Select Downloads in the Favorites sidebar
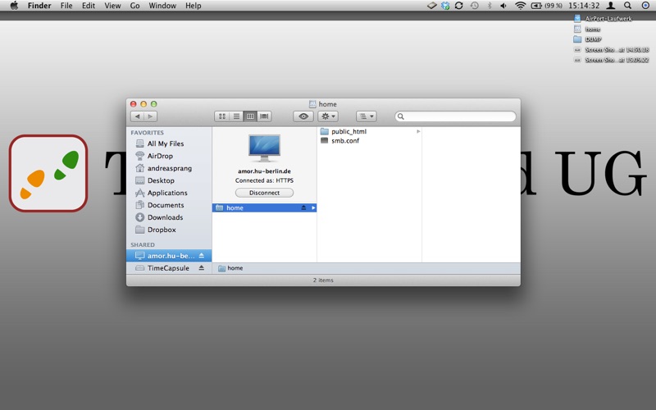The image size is (656, 410). (x=165, y=217)
